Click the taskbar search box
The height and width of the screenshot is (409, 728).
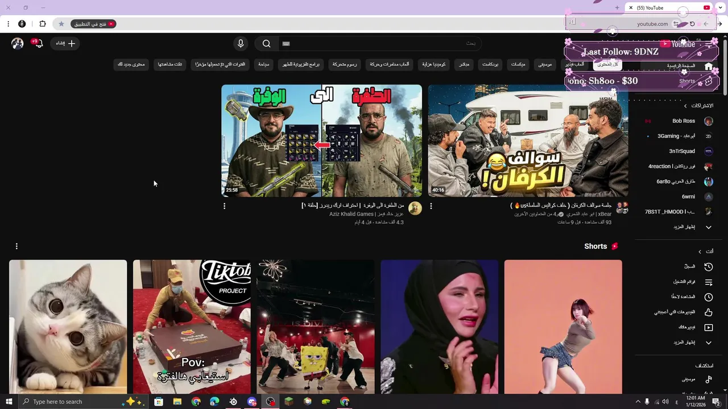pyautogui.click(x=82, y=402)
